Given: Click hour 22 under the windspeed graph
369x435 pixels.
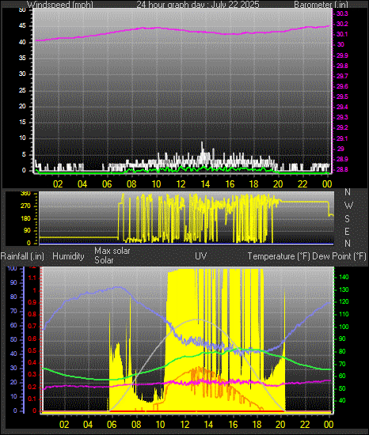Looking at the screenshot, I should tap(303, 184).
